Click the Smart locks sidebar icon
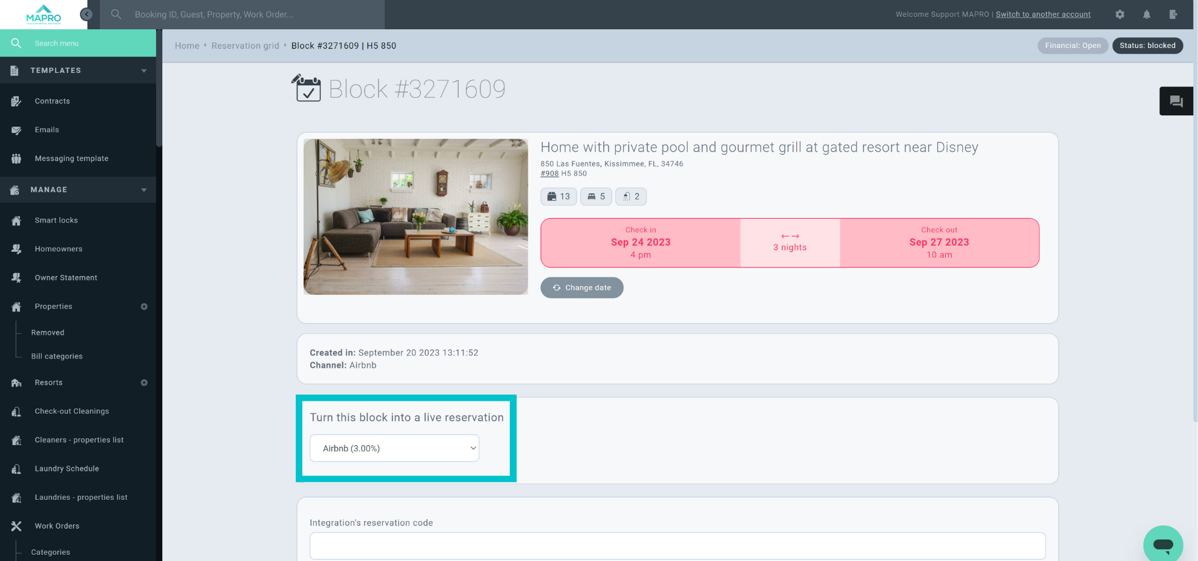 [16, 221]
